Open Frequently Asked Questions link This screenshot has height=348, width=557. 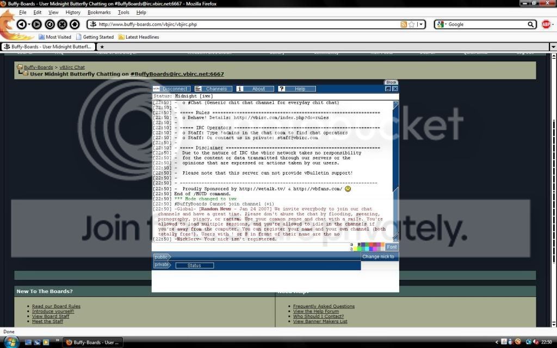point(324,306)
